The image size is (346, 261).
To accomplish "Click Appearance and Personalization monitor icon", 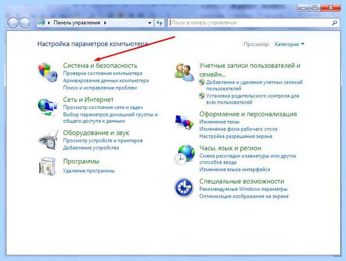I will click(185, 122).
